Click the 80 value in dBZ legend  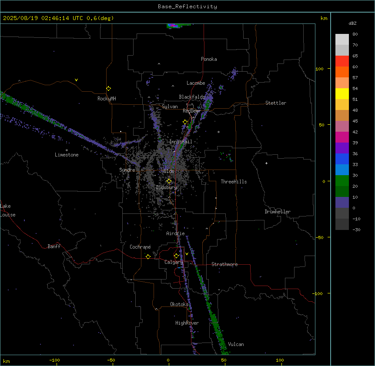coord(355,34)
